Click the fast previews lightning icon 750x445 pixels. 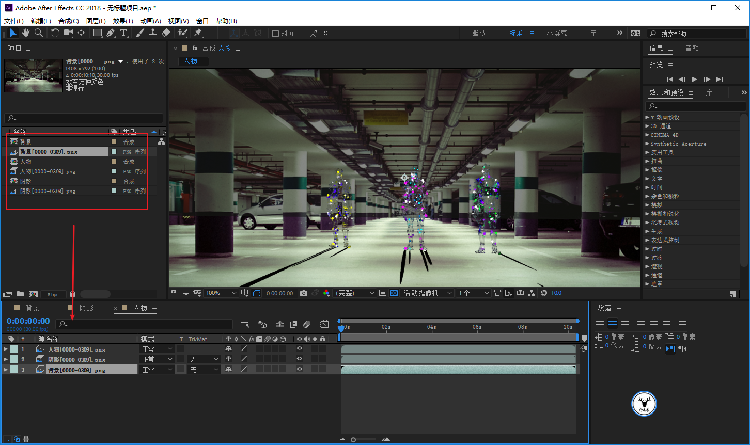(x=508, y=293)
